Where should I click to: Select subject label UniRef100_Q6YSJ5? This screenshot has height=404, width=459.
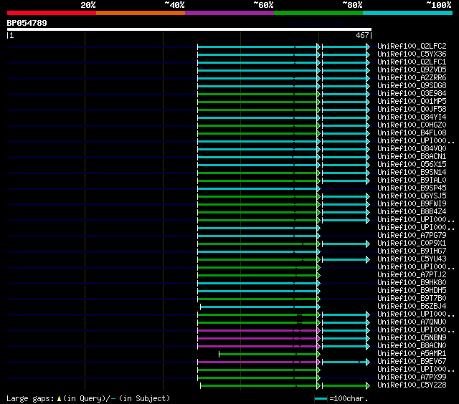tap(412, 196)
